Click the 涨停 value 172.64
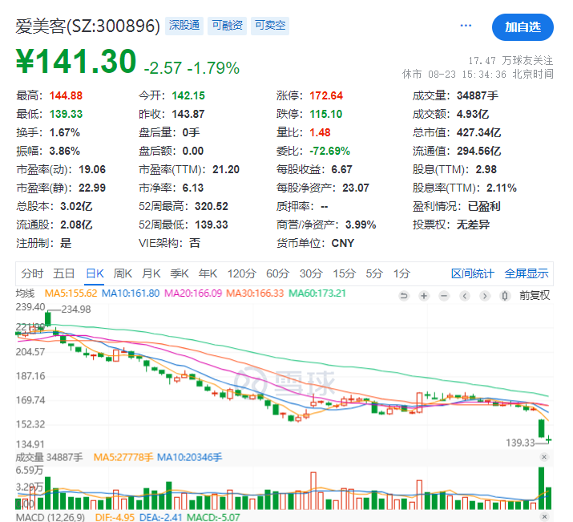Image resolution: width=573 pixels, height=522 pixels. [326, 95]
